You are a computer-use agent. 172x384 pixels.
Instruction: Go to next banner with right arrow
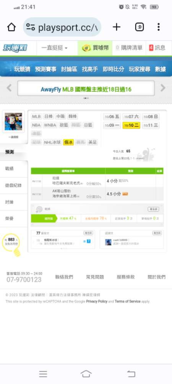[163, 88]
